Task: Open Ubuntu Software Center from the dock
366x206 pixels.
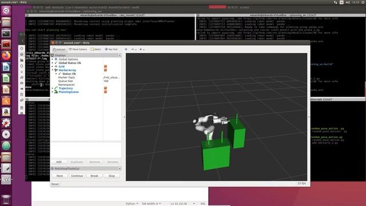Action: 6,101
